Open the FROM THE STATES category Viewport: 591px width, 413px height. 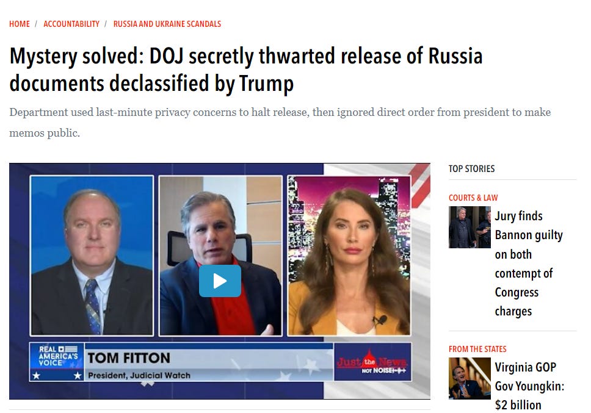click(x=477, y=349)
